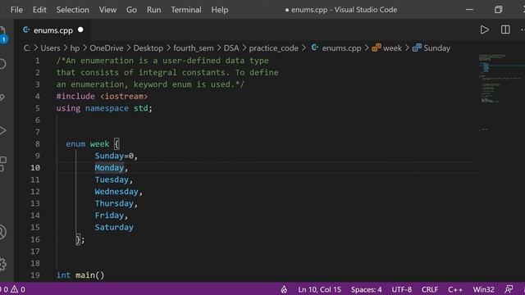Expand the practice_code breadcrumb segment
The height and width of the screenshot is (295, 525).
pyautogui.click(x=273, y=48)
